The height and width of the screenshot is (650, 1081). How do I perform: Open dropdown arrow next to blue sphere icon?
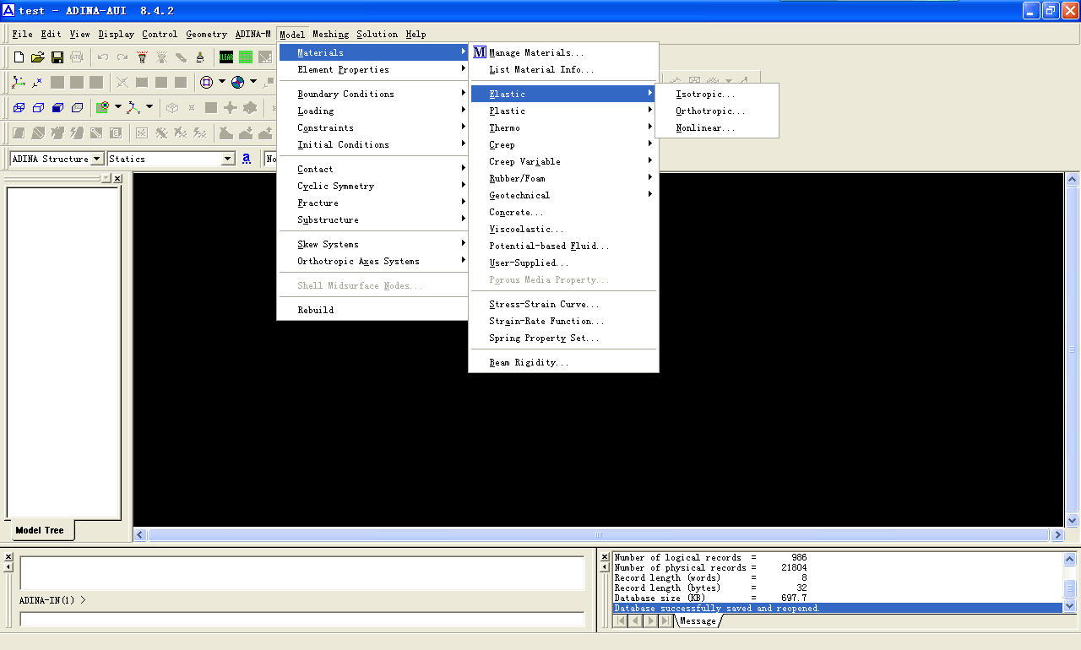tap(253, 82)
